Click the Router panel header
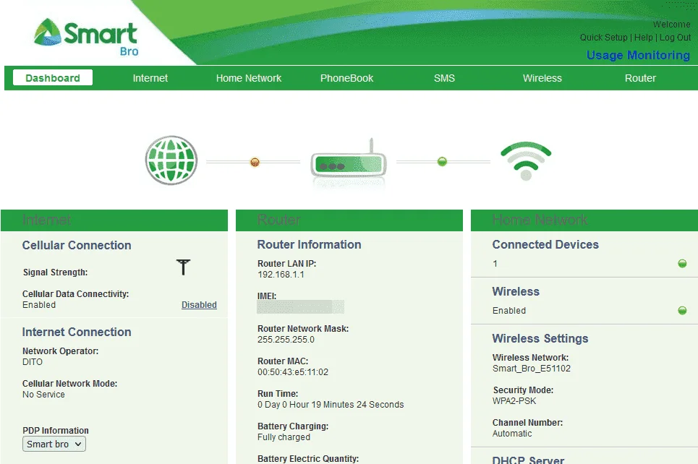The image size is (698, 464). [349, 220]
